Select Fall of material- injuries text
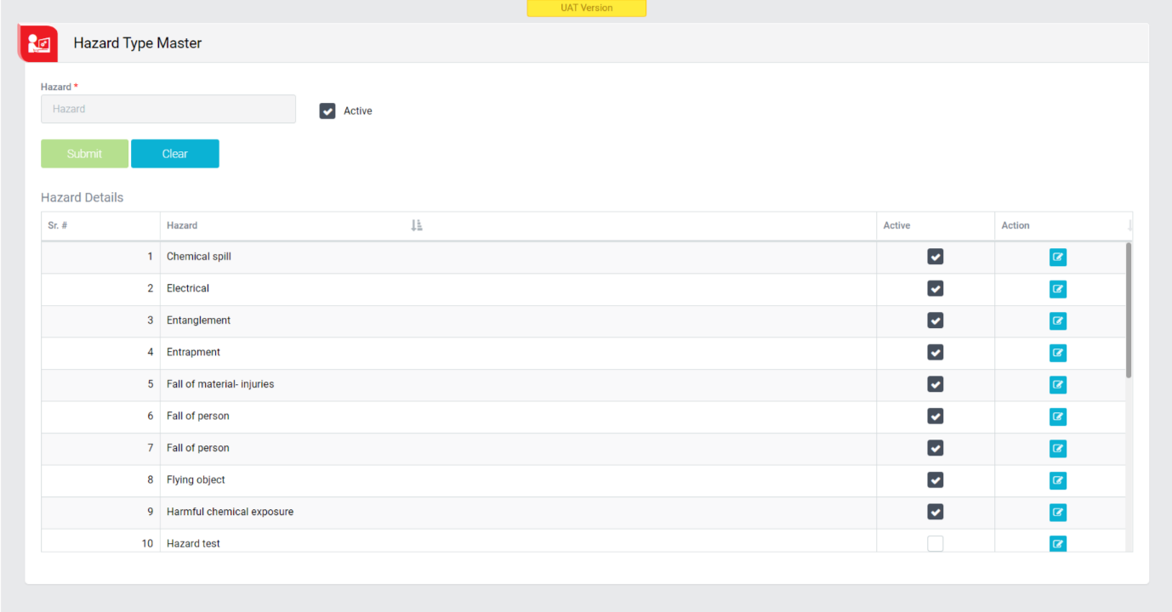 pyautogui.click(x=220, y=384)
